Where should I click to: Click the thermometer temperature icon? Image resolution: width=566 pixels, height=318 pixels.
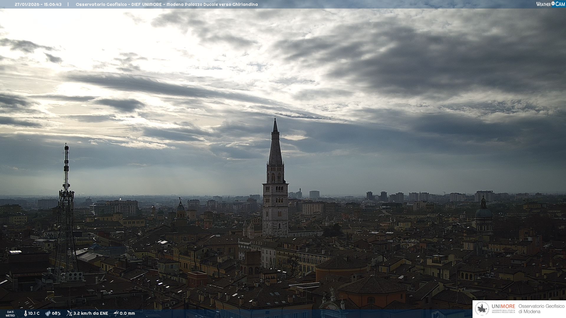click(25, 313)
